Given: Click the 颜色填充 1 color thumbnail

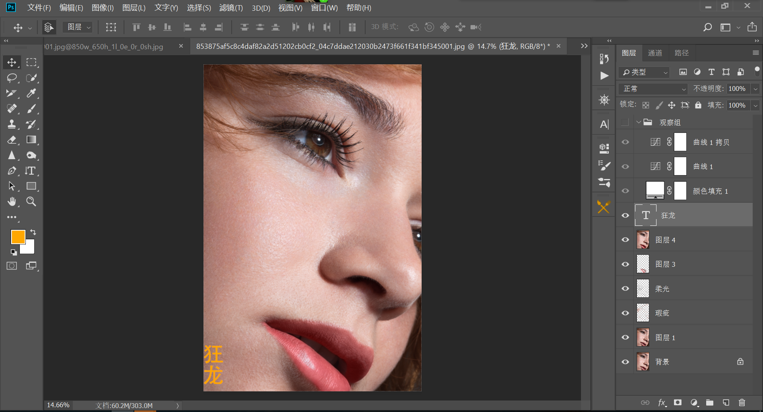Looking at the screenshot, I should click(655, 191).
